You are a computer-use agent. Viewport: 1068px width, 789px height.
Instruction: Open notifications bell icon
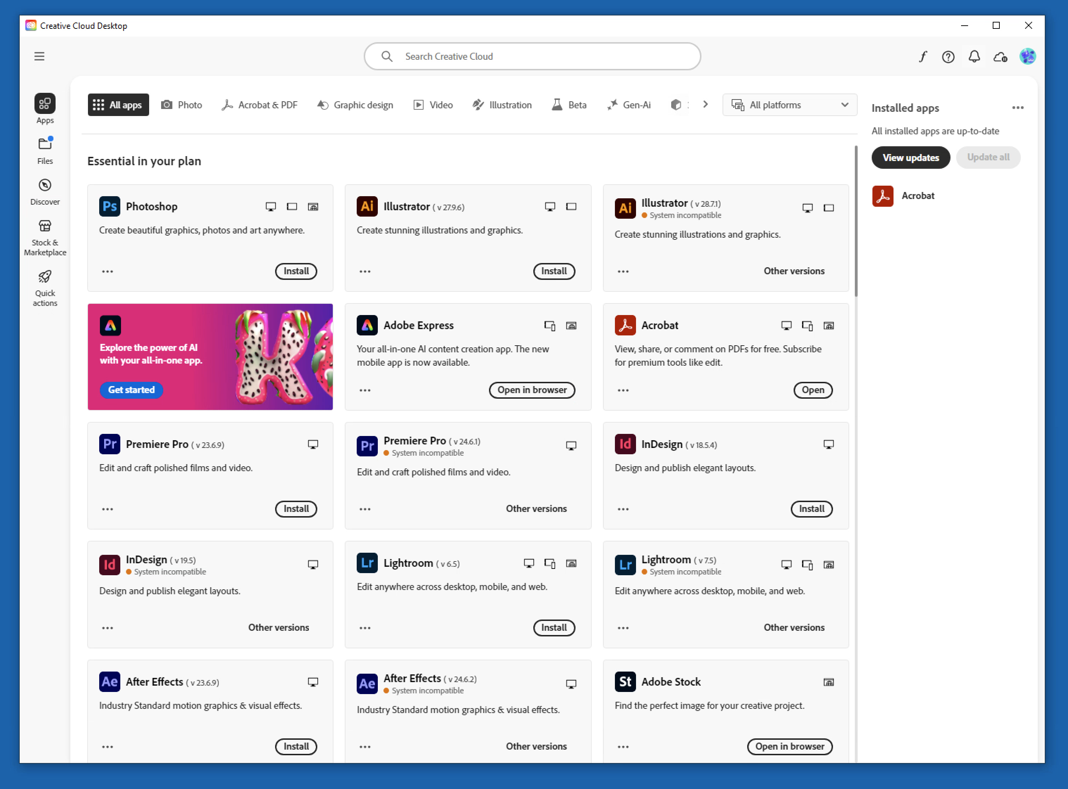coord(974,57)
